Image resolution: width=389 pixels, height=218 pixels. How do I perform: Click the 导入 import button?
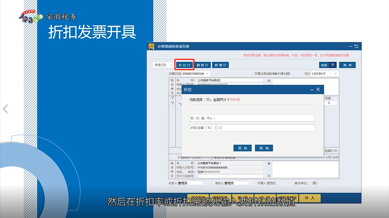pyautogui.click(x=310, y=198)
